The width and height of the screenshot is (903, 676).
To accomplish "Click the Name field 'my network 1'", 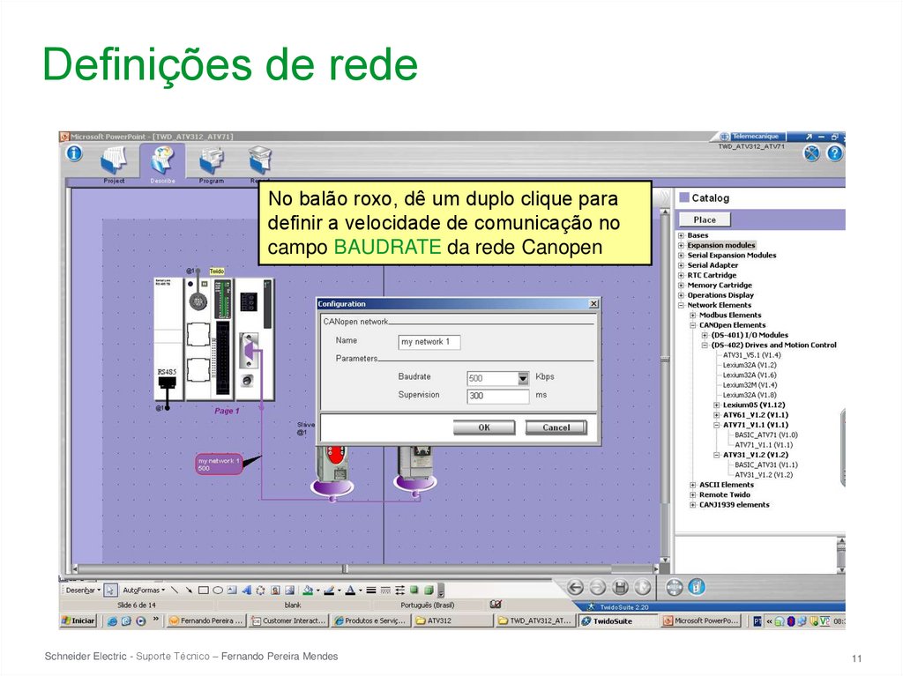I will click(x=429, y=342).
